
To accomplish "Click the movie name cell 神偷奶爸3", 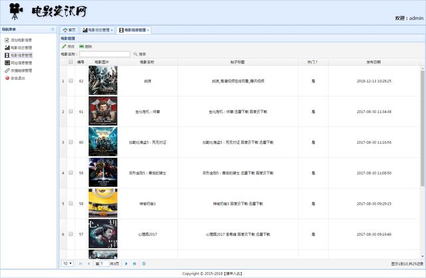I will point(148,204).
